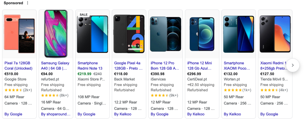Image resolution: width=306 pixels, height=122 pixels.
Task: Click the Xiaomi Redmi title link
Action: [273, 66]
